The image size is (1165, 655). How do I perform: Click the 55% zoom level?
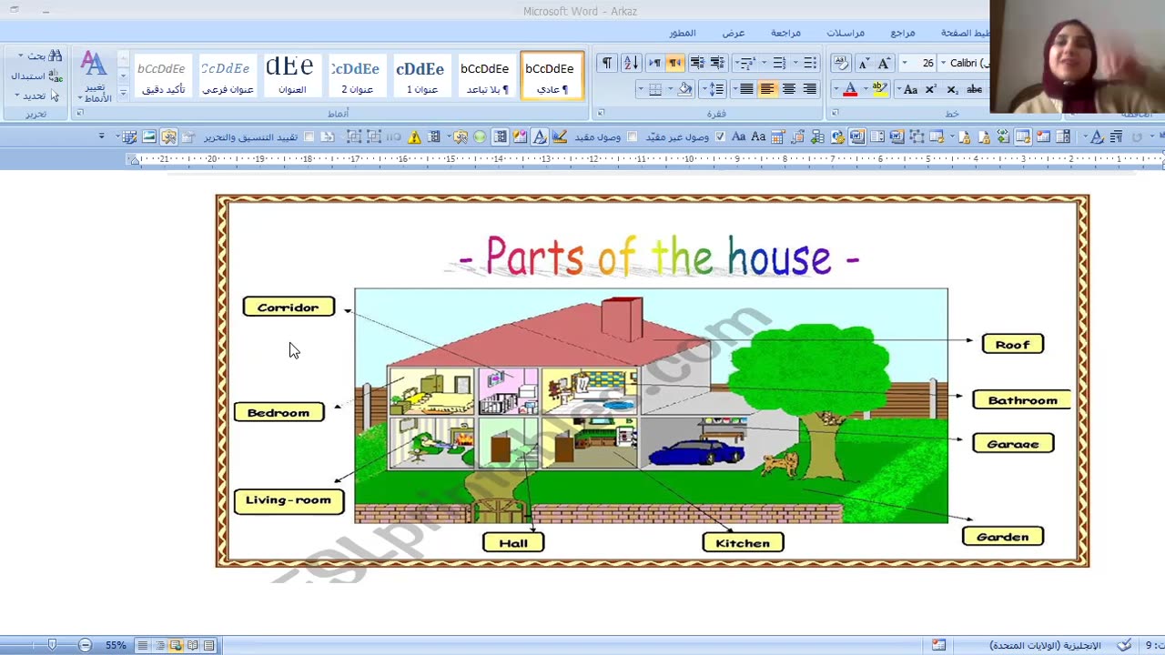116,645
